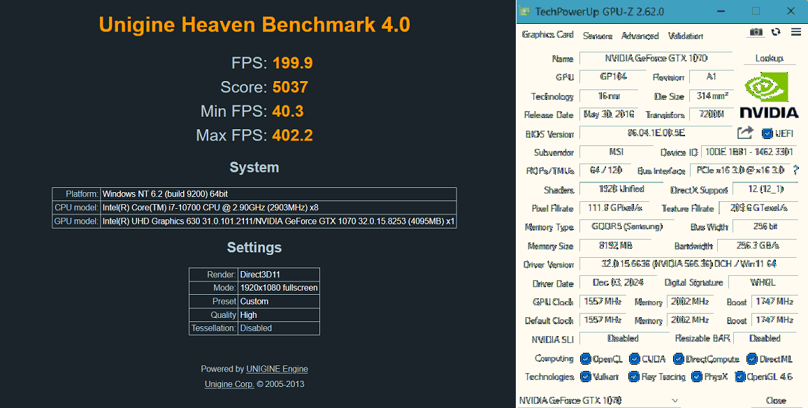Switch to the Sensors tab
The width and height of the screenshot is (808, 408).
598,36
